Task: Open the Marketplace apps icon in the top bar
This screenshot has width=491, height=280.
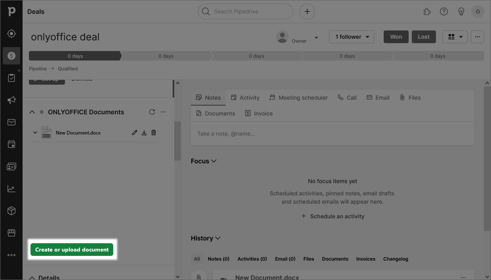Action: click(x=427, y=11)
